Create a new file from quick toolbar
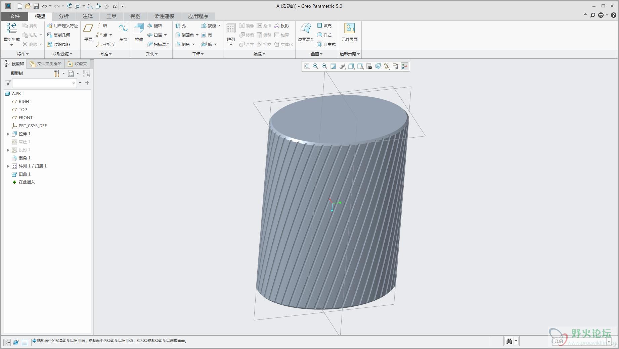This screenshot has height=349, width=619. (x=20, y=6)
